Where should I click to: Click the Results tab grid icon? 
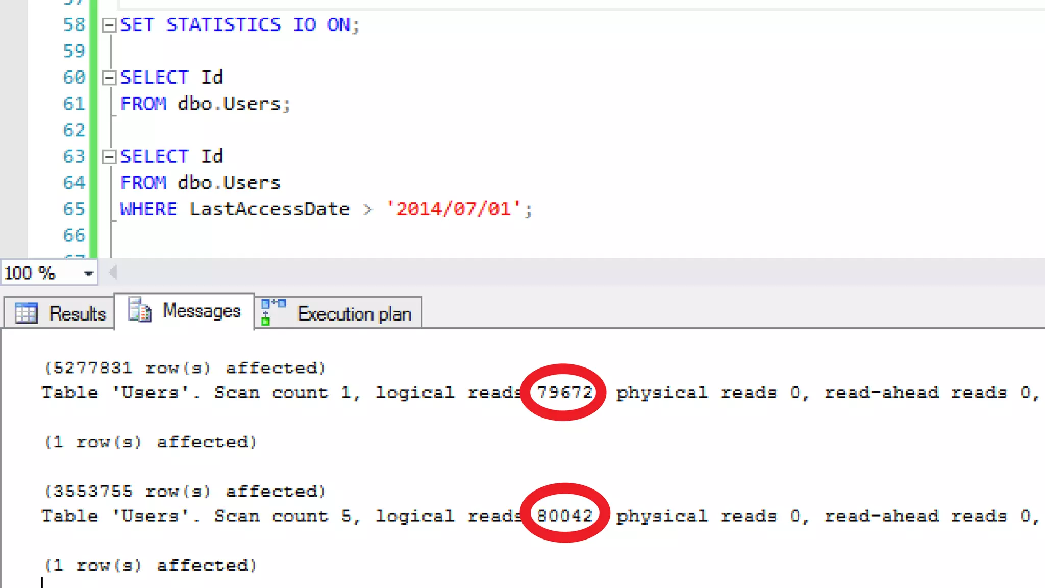pyautogui.click(x=26, y=313)
